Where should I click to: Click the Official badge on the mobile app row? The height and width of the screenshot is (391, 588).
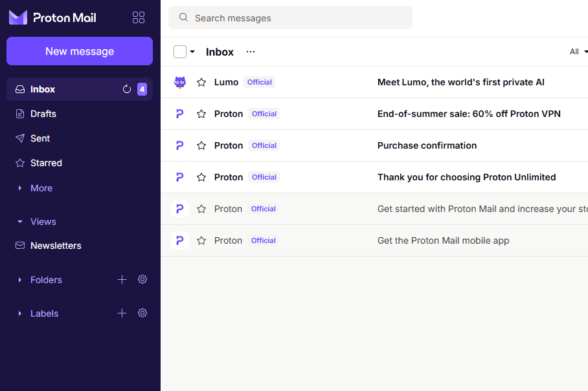click(264, 240)
